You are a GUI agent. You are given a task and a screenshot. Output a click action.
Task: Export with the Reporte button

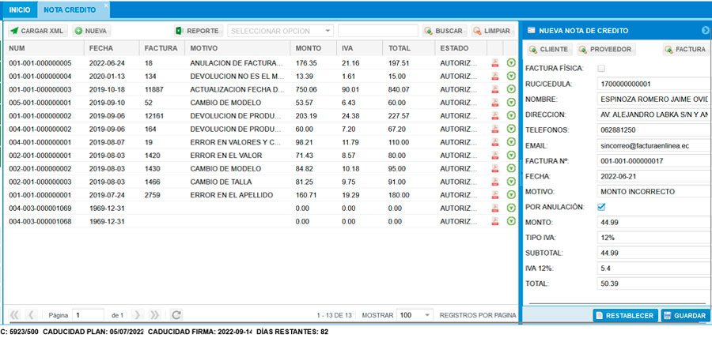coord(197,31)
